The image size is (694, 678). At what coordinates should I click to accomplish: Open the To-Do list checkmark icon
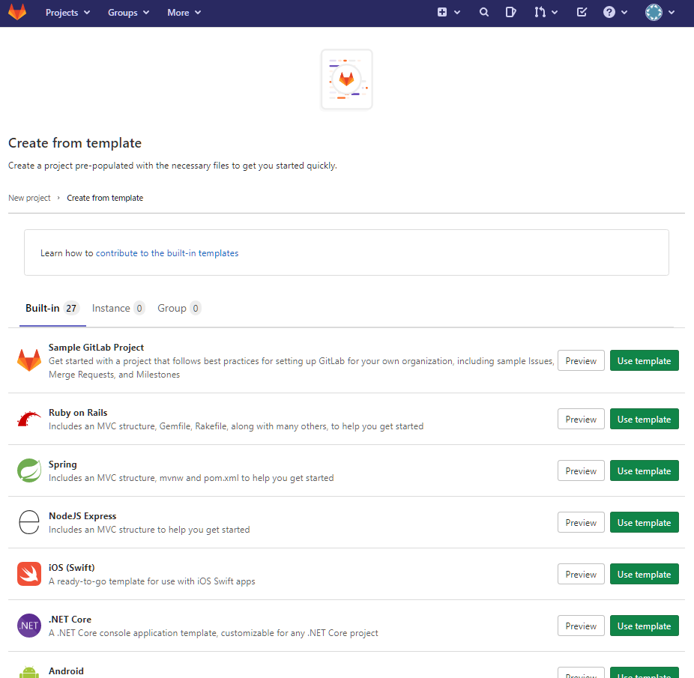pos(582,13)
